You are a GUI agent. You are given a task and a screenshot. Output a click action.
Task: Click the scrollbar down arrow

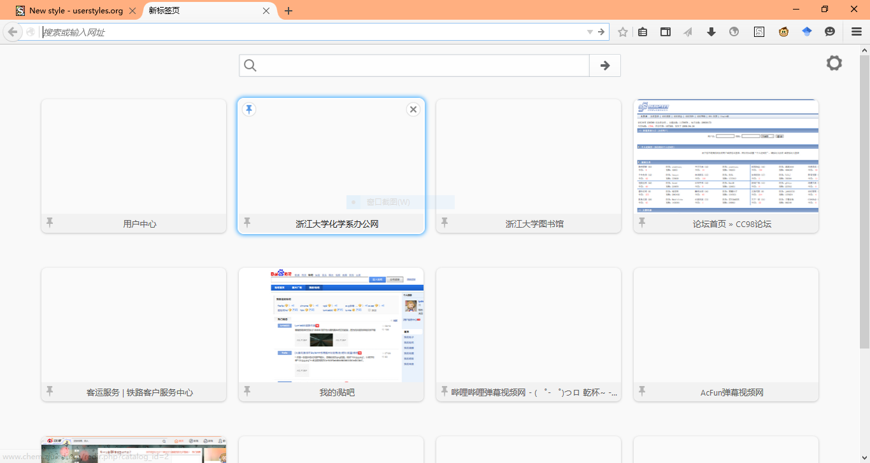point(864,457)
